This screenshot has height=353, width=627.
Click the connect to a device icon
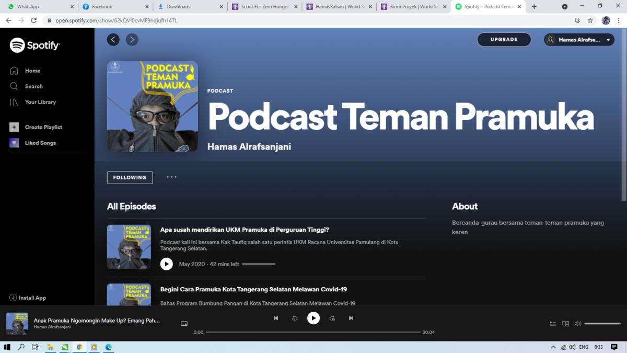[565, 323]
